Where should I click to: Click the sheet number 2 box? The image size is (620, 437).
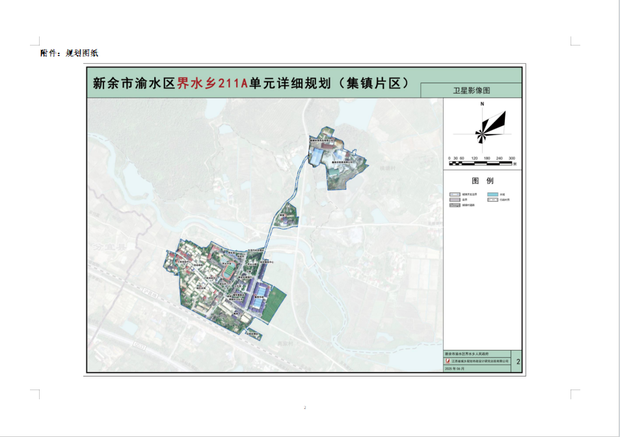pyautogui.click(x=517, y=361)
